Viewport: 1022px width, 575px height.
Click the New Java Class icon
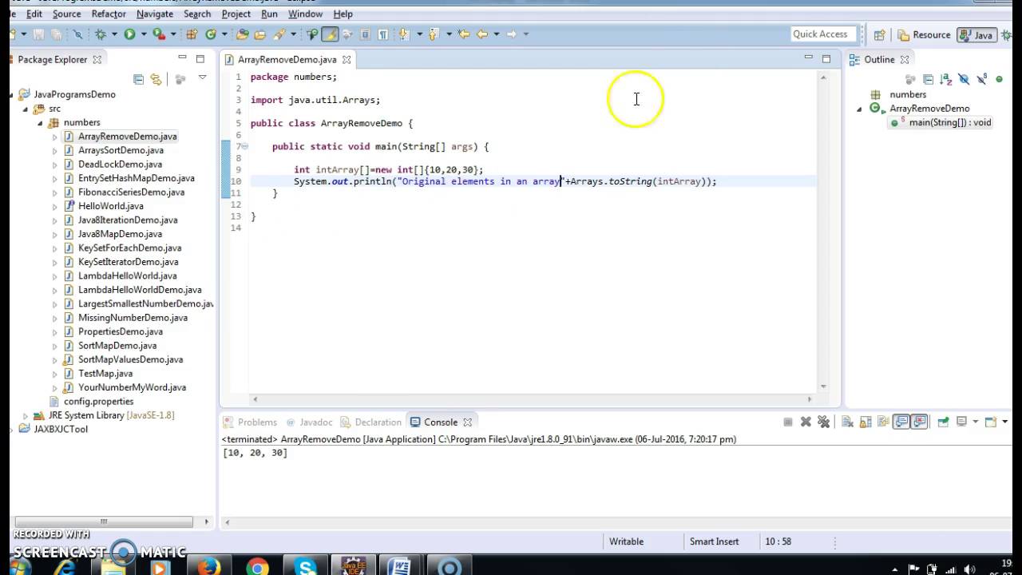211,34
